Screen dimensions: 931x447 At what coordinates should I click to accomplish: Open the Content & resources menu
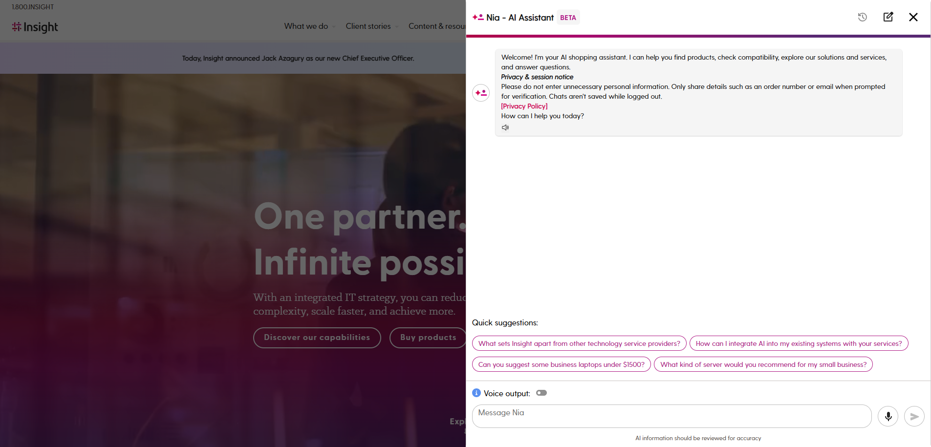[436, 26]
